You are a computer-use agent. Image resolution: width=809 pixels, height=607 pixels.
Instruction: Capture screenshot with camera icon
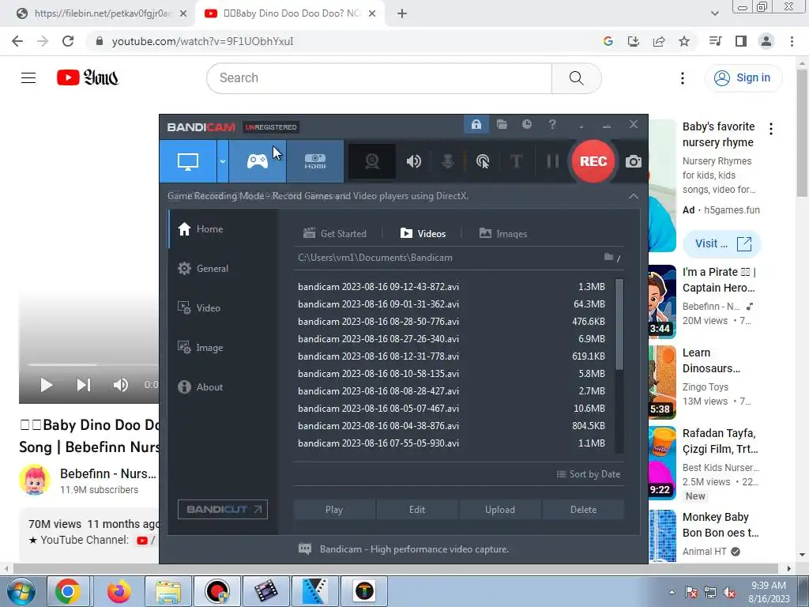(633, 161)
